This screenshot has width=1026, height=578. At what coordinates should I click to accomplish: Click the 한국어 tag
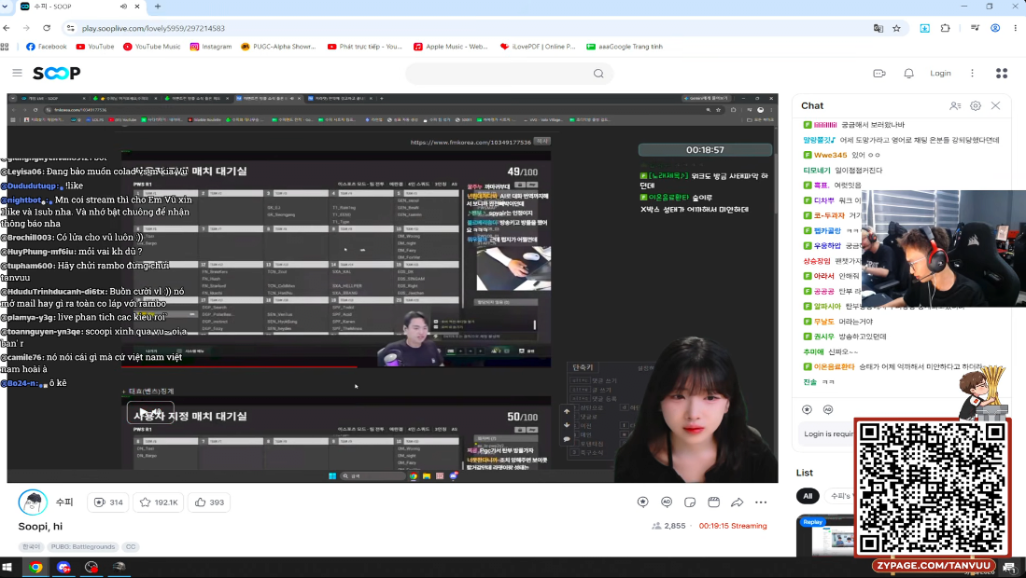pyautogui.click(x=32, y=546)
